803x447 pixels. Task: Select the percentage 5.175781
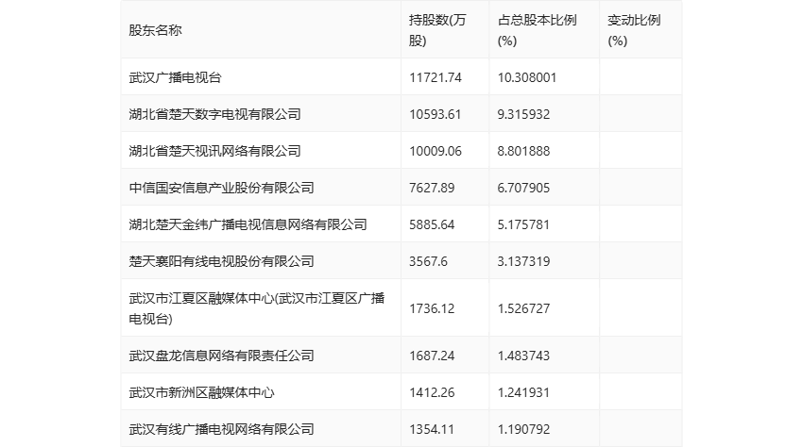click(523, 224)
